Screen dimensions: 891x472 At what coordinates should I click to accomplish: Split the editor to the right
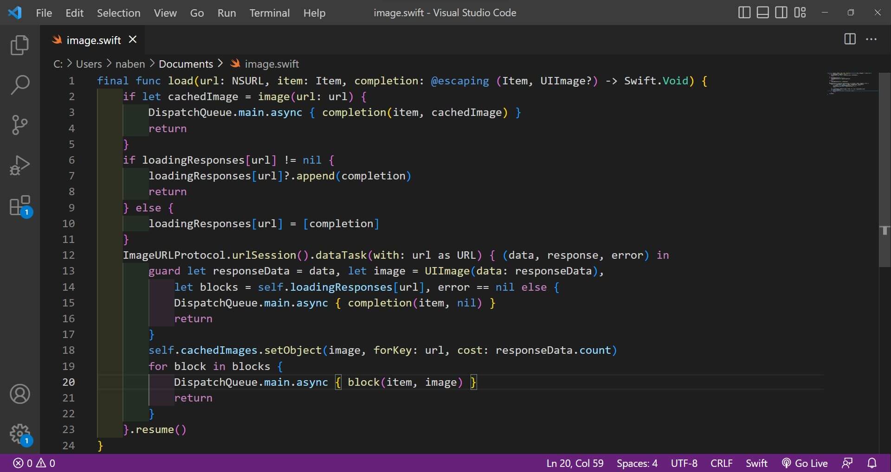click(x=850, y=39)
